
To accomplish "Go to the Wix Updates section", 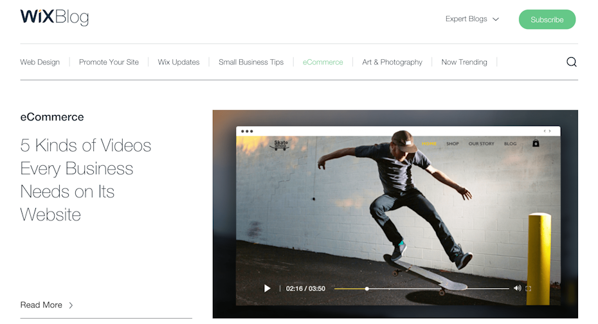I will point(179,62).
